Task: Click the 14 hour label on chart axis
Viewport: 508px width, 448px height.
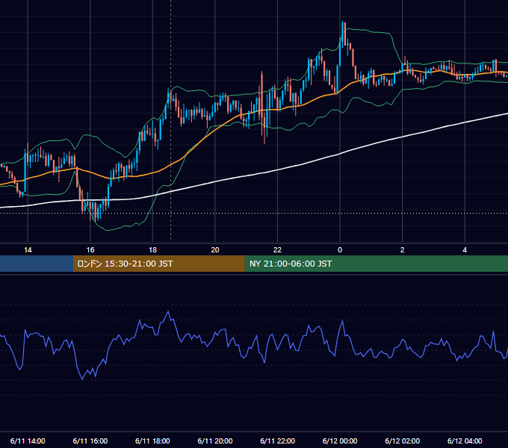Action: coord(28,250)
